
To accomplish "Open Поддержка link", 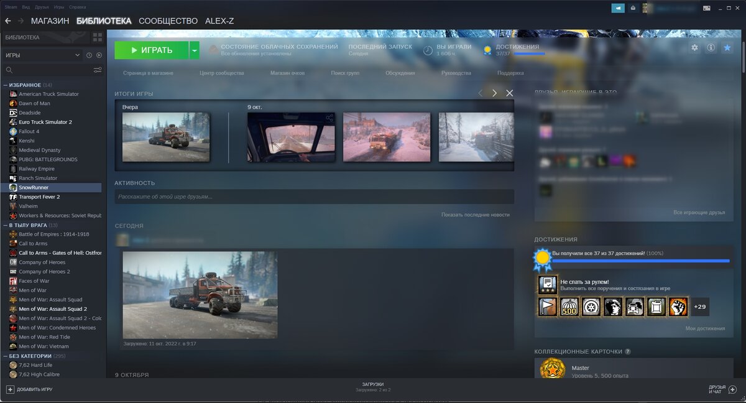I will [x=510, y=73].
